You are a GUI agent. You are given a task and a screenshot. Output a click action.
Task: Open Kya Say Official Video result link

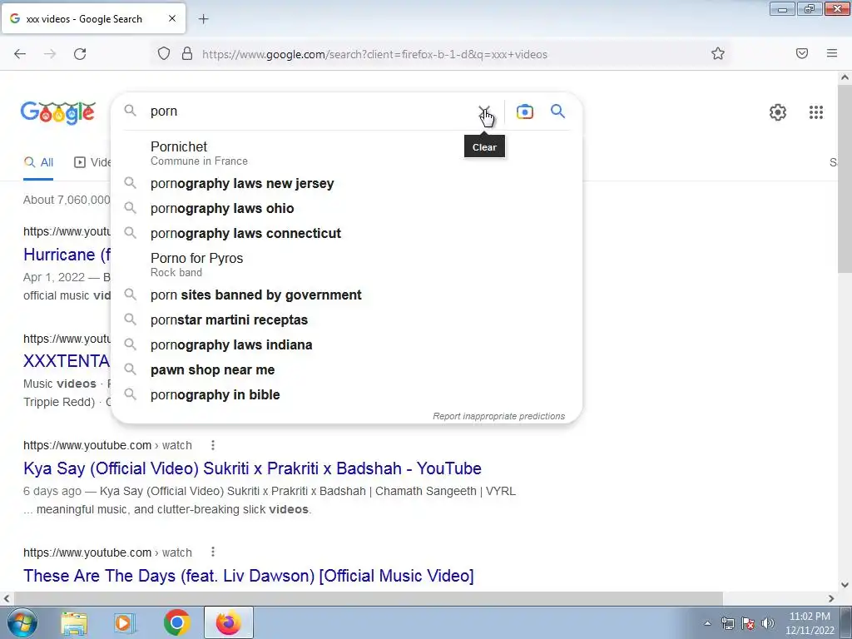click(x=252, y=468)
